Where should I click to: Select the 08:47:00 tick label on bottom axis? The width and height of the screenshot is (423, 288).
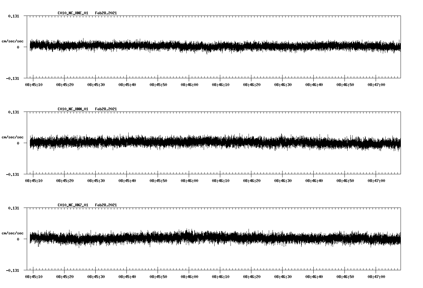coord(376,276)
